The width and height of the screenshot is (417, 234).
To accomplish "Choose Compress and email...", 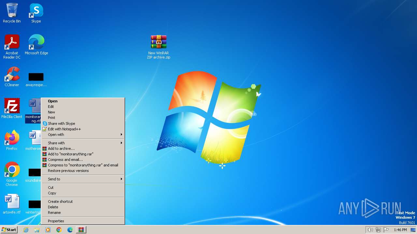I will [83, 160].
